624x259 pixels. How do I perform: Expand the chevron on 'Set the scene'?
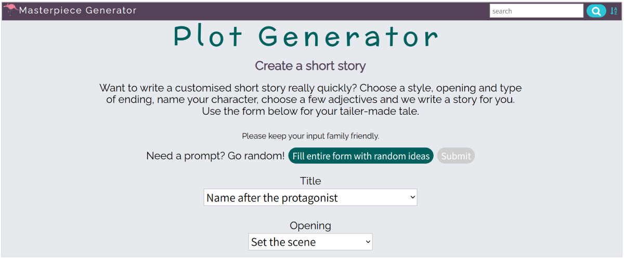click(368, 242)
